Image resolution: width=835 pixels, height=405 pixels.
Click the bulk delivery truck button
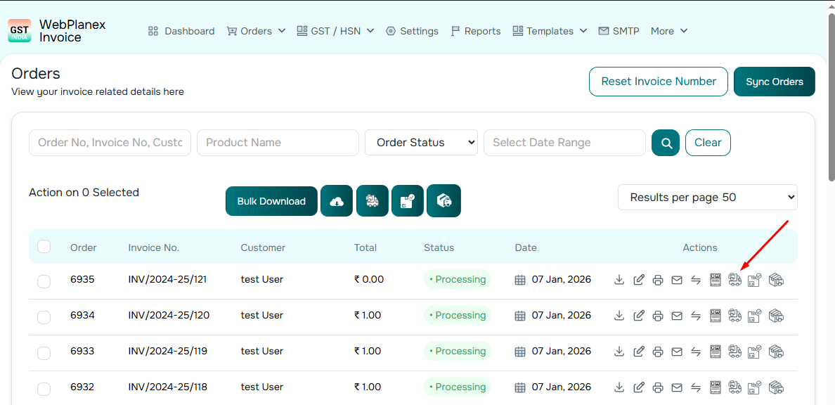point(373,201)
